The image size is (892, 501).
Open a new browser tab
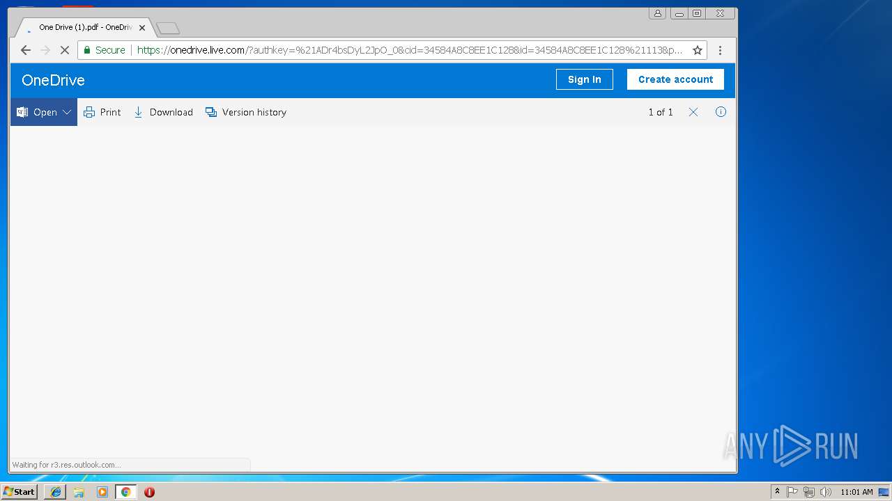[x=168, y=29]
